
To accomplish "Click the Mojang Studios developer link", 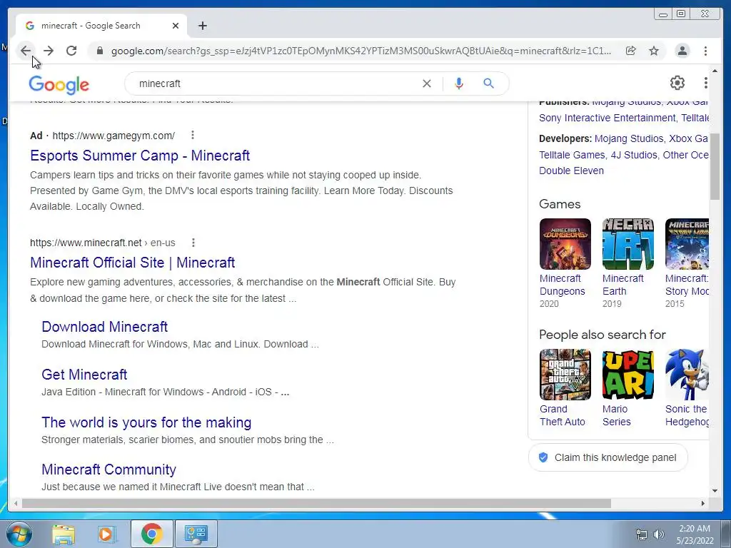I will coord(629,138).
